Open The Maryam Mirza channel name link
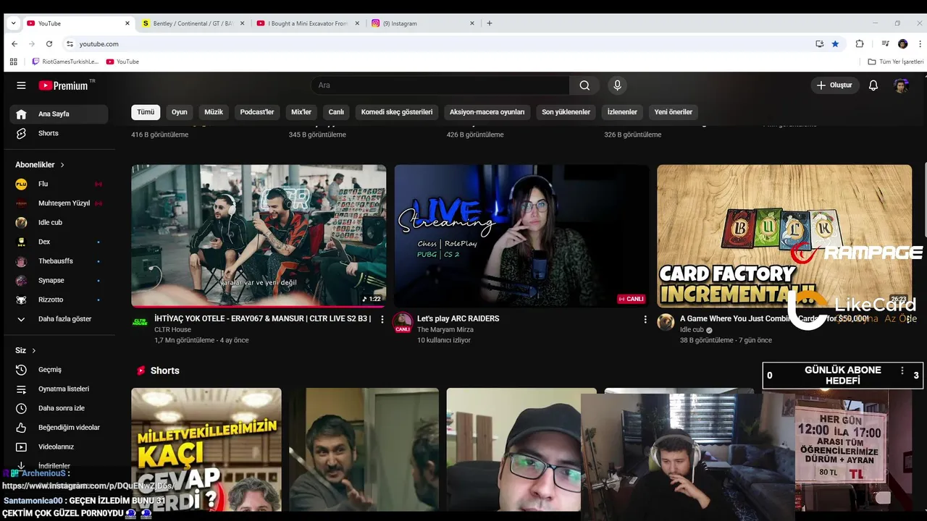The width and height of the screenshot is (927, 521). point(445,329)
